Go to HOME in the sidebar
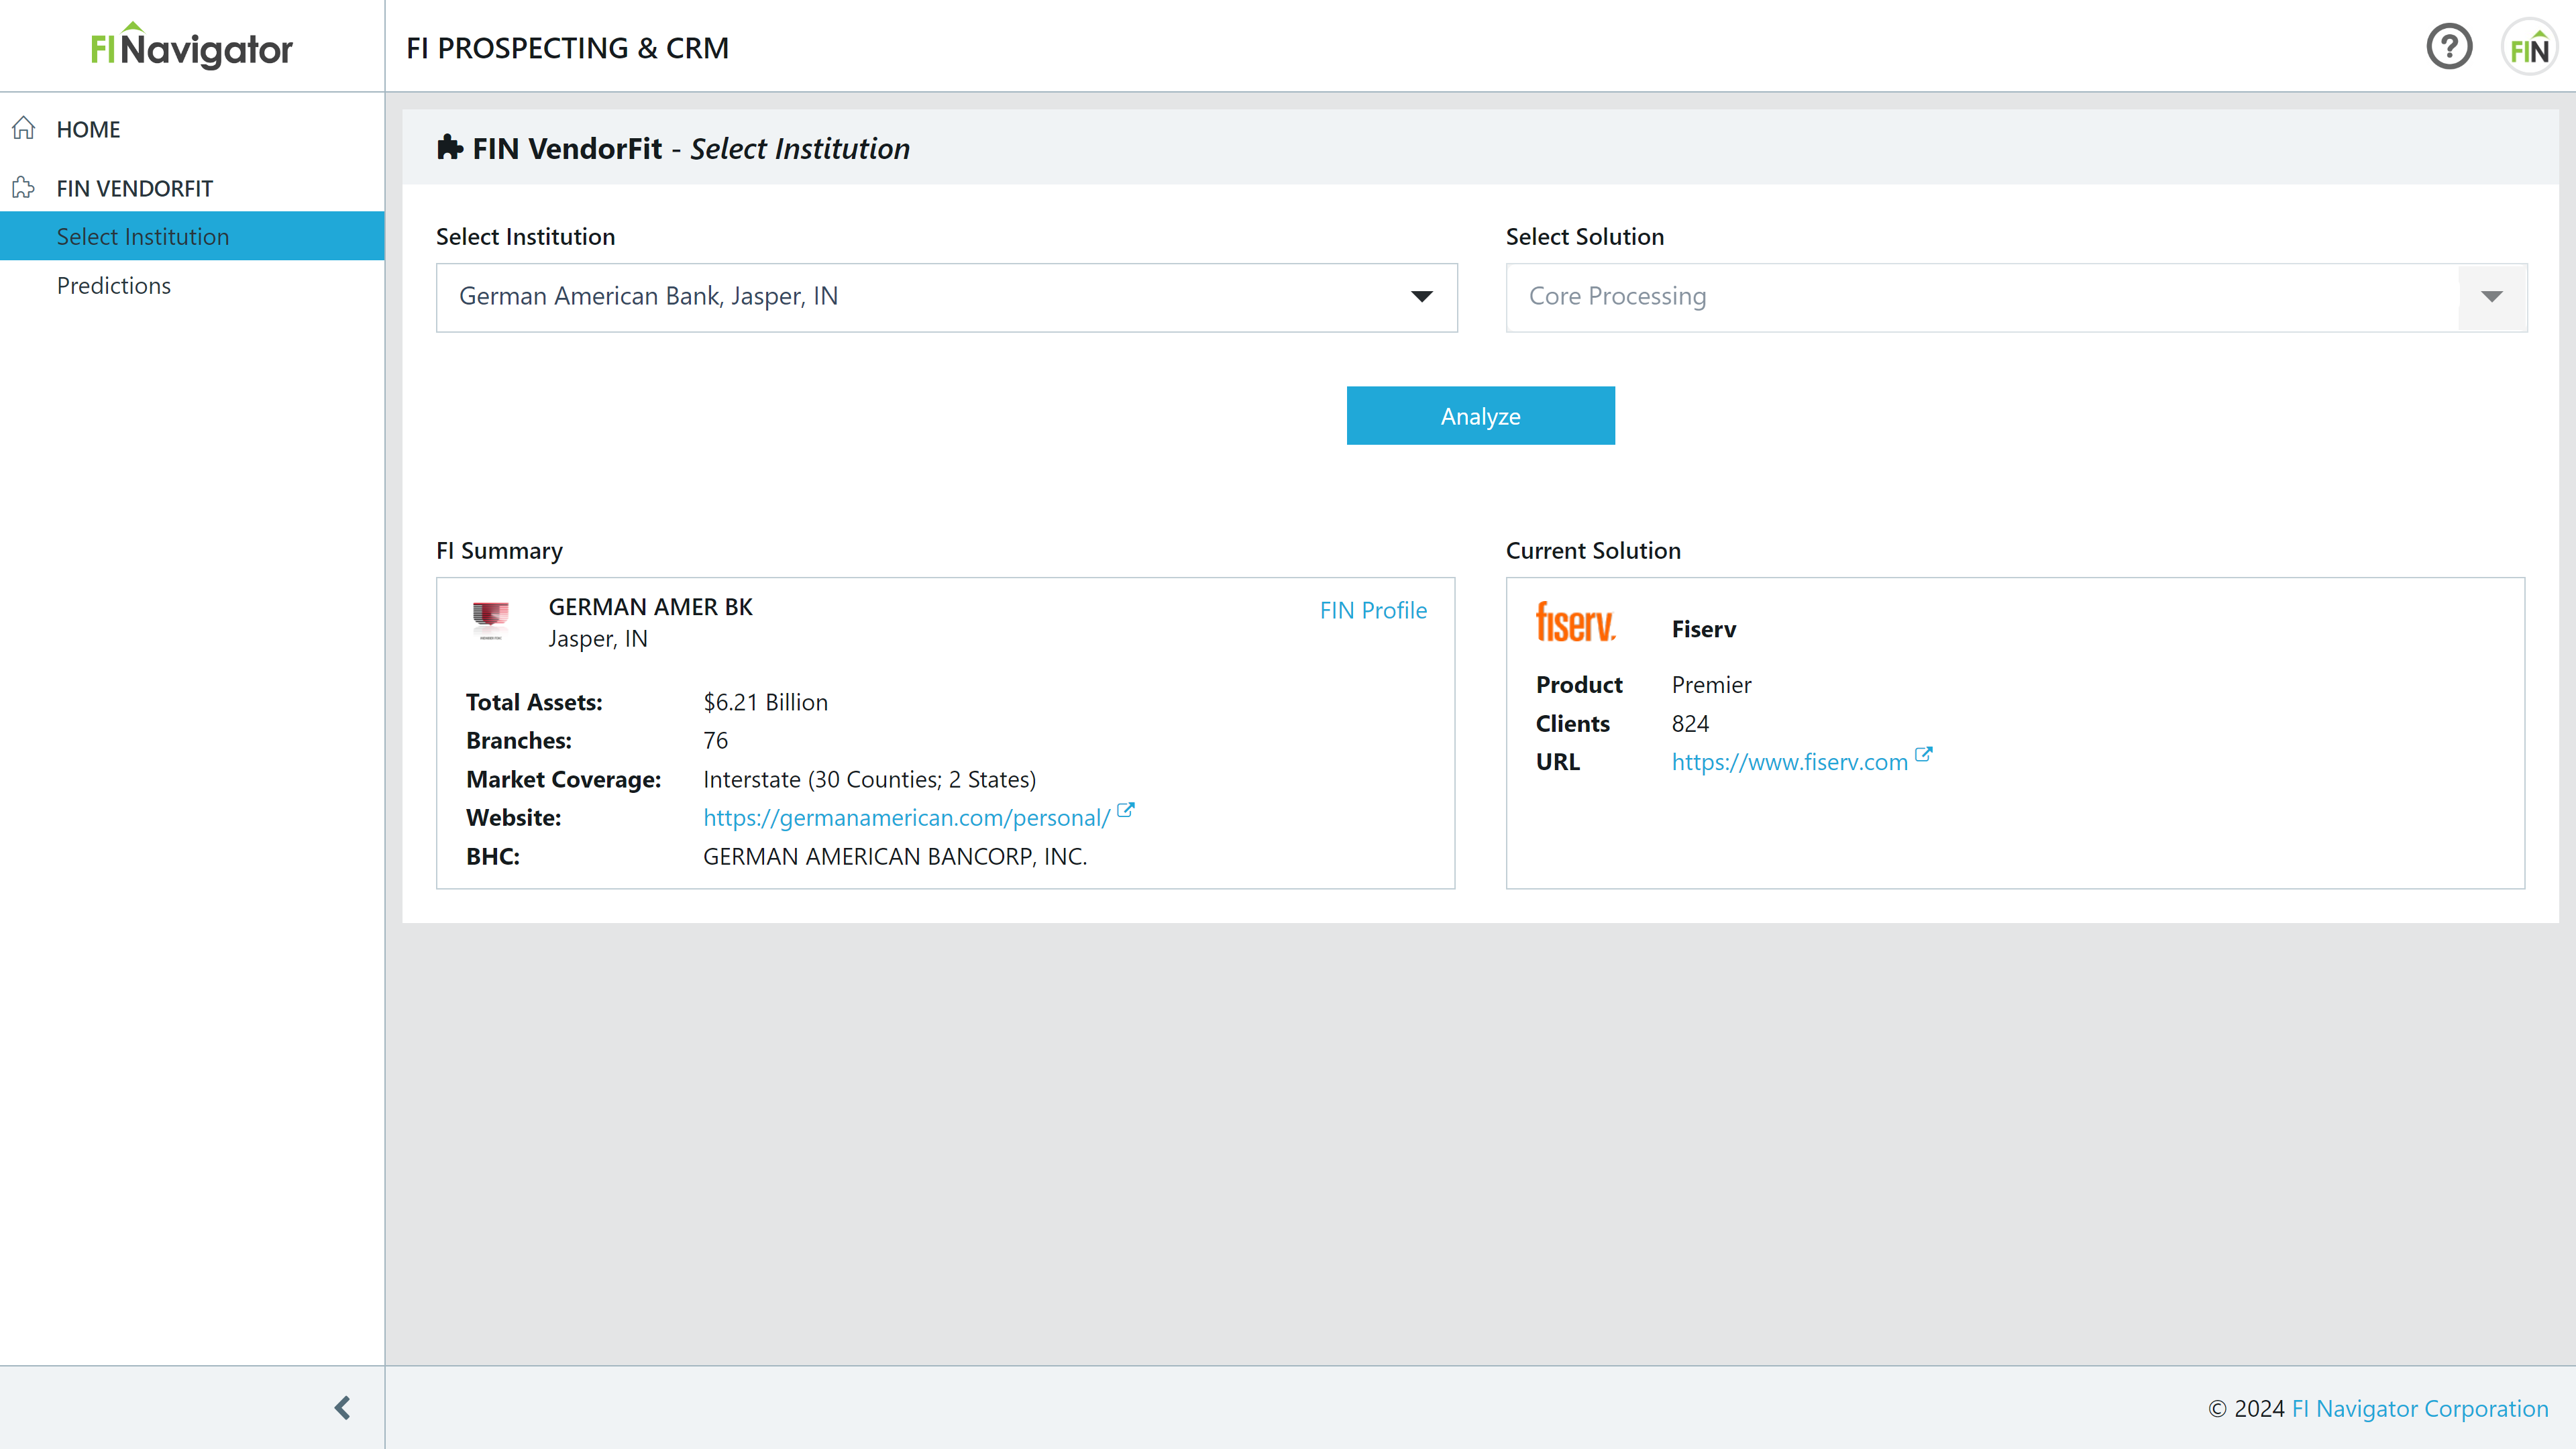Screen dimensions: 2576x1449 pyautogui.click(x=88, y=129)
